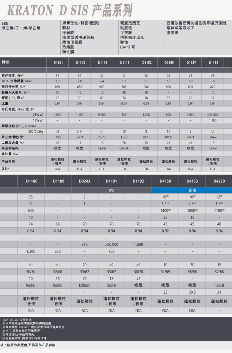Click the 200 ℃/5kg row label
The height and width of the screenshot is (353, 232).
(35, 131)
